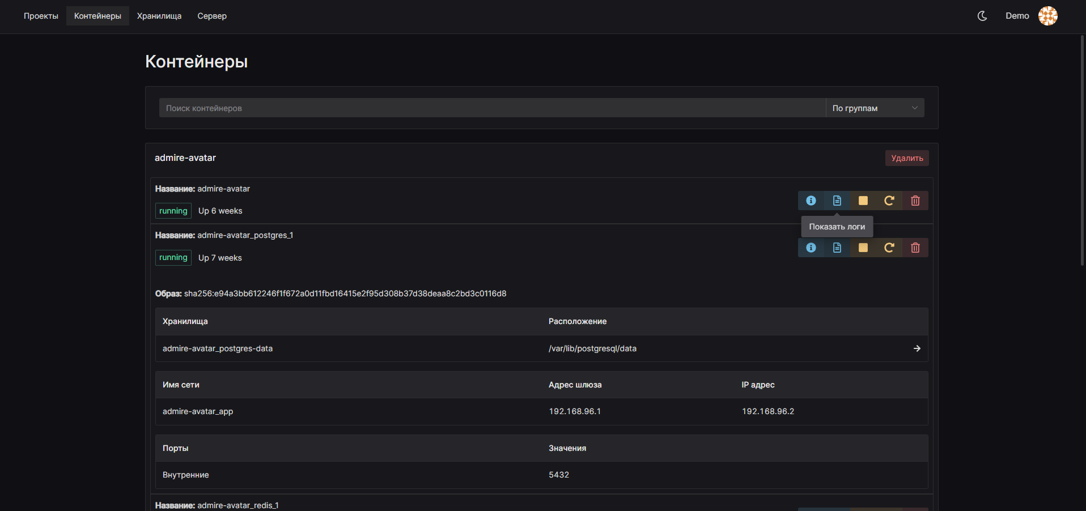
Task: Click Порты column header
Action: (x=176, y=448)
